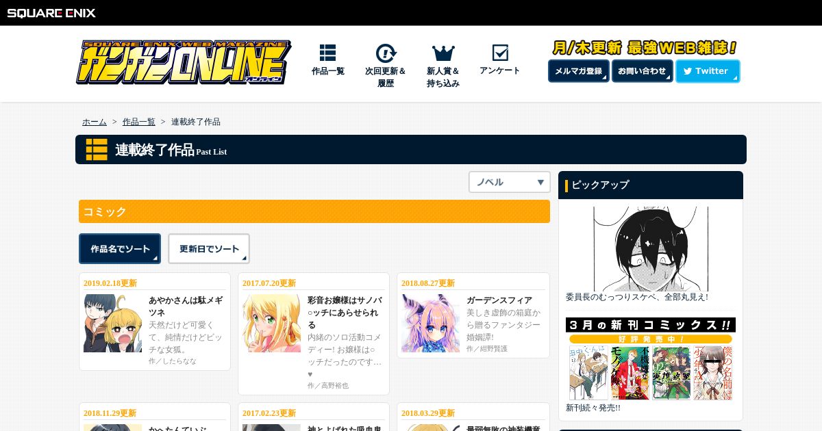Open 彩音お嬢様 manga thumbnail
822x431 pixels.
click(x=271, y=324)
